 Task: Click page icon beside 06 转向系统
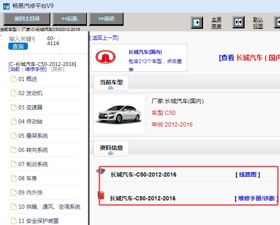[14, 150]
